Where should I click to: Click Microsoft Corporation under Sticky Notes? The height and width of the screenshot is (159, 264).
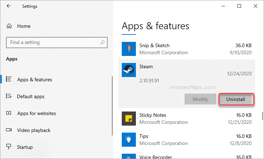[x=163, y=122]
